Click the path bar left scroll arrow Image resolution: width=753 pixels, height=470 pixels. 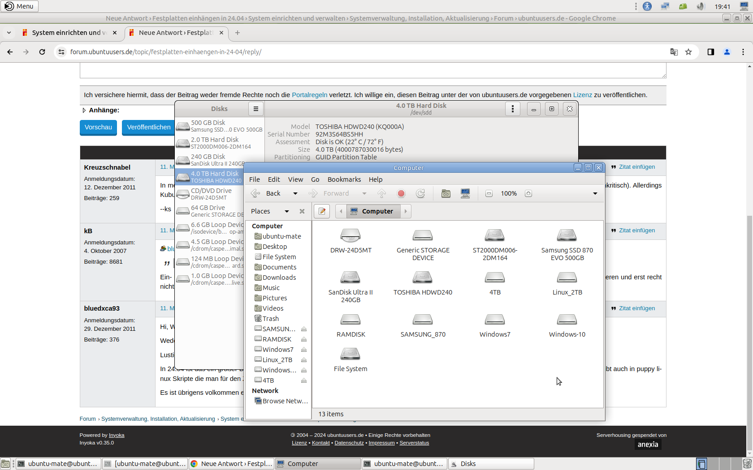pos(341,211)
